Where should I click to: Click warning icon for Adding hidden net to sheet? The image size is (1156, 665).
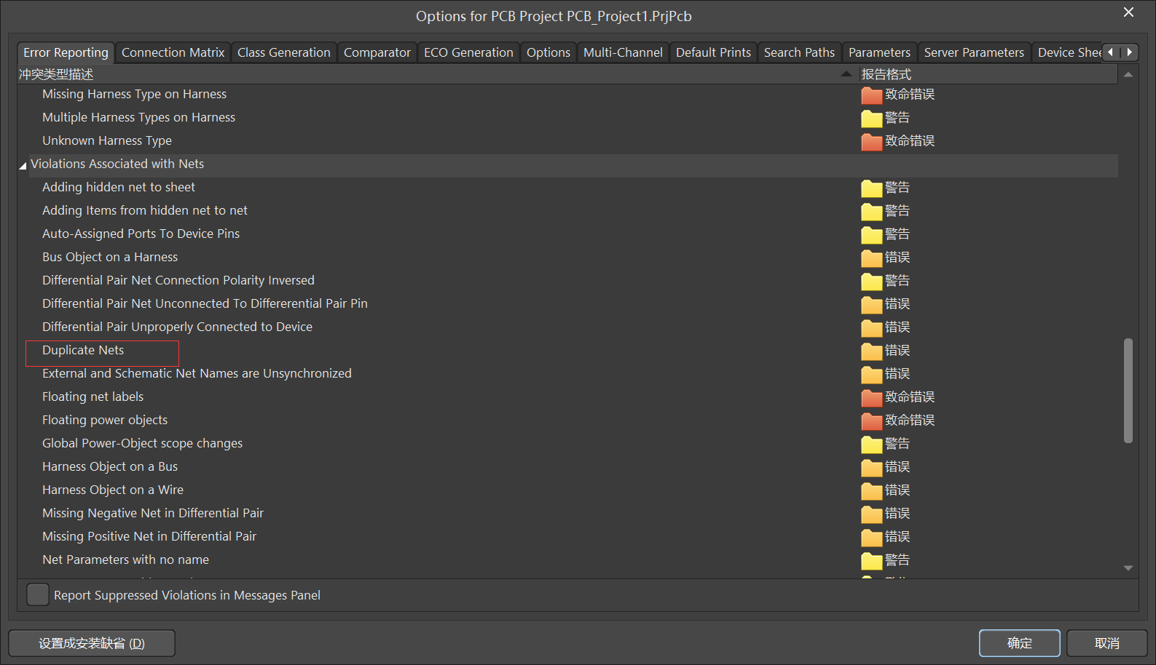click(871, 188)
